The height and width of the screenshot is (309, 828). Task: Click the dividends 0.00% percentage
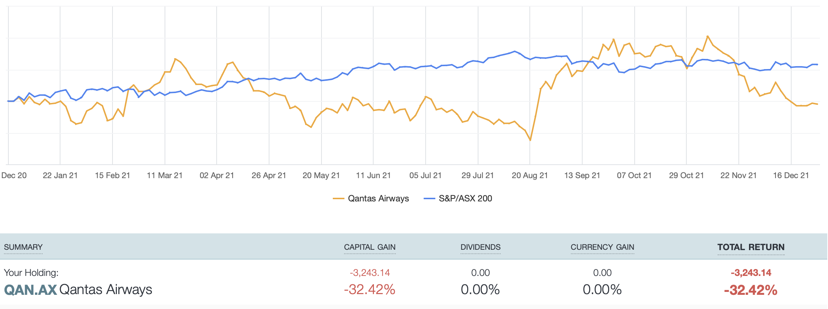coord(480,290)
